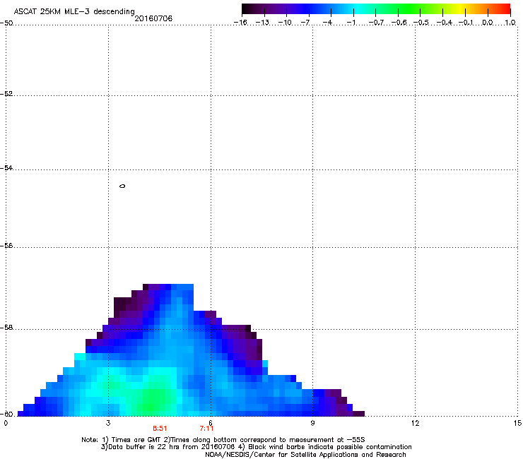Viewport: 523px width, 459px height.
Task: Click the '-7' color bar label
Action: pos(305,23)
